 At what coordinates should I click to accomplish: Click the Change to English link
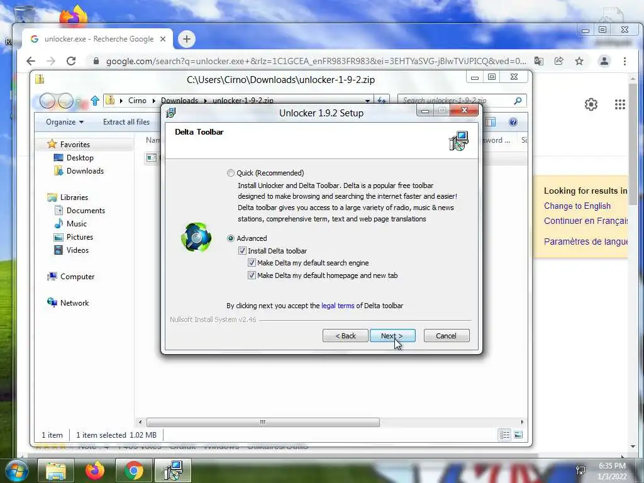pyautogui.click(x=577, y=206)
